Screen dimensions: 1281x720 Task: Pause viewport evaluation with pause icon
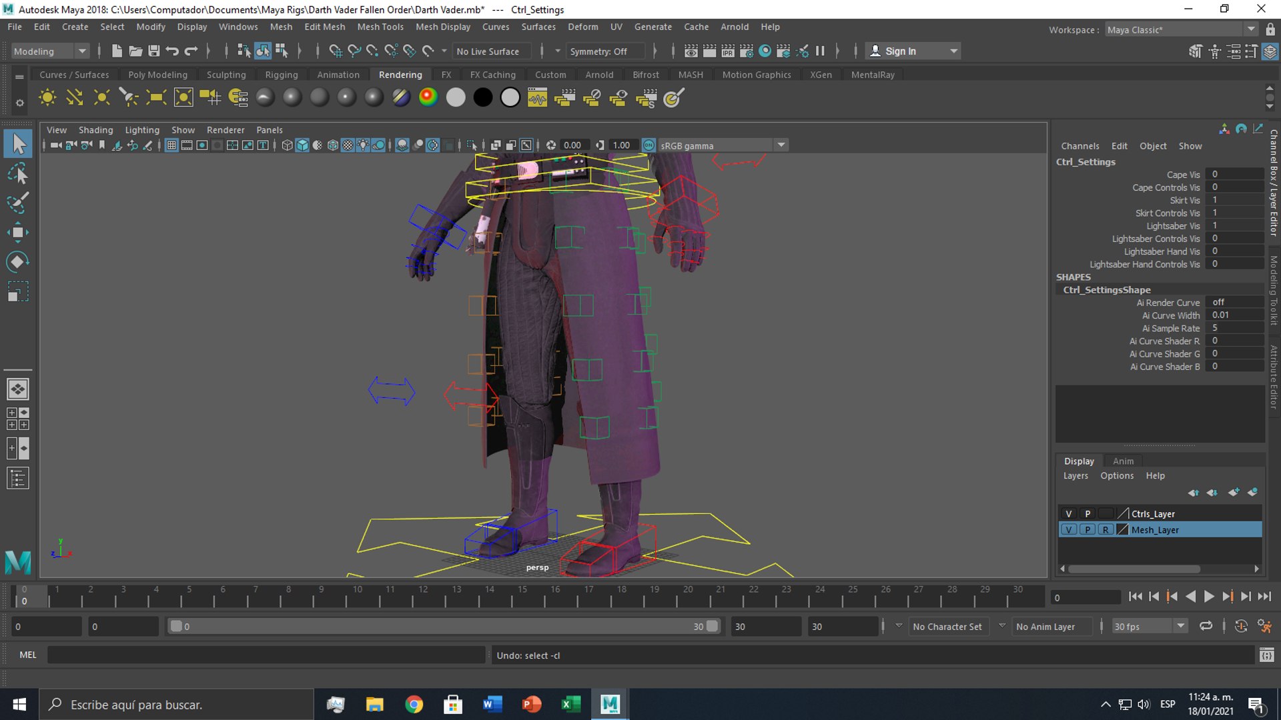point(820,51)
